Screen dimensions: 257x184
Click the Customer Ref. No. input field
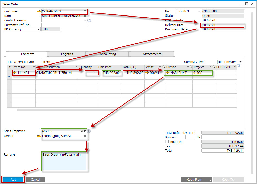[x=64, y=25]
